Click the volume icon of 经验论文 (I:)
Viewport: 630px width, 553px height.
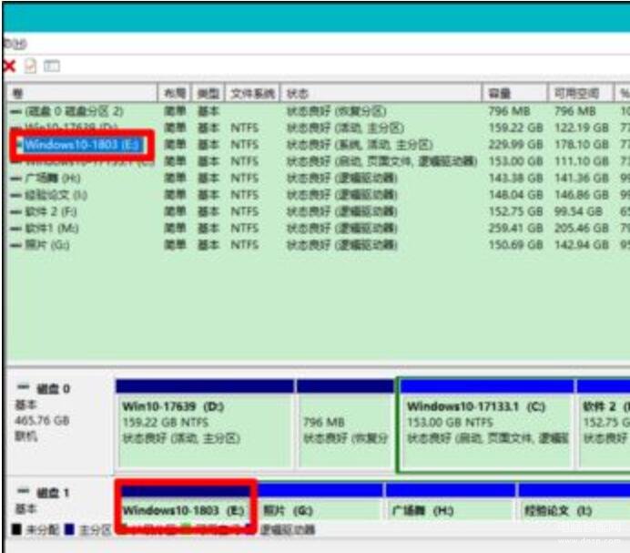16,195
